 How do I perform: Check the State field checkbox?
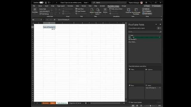129,35
